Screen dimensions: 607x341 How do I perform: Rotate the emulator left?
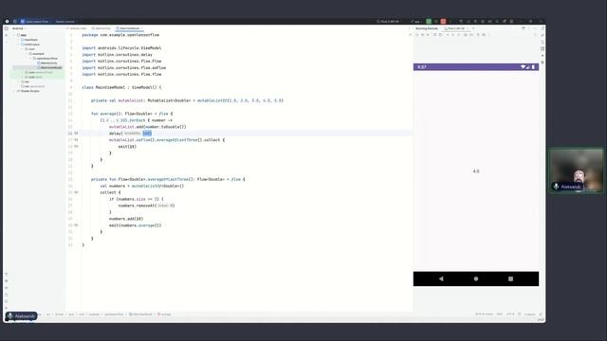click(435, 35)
